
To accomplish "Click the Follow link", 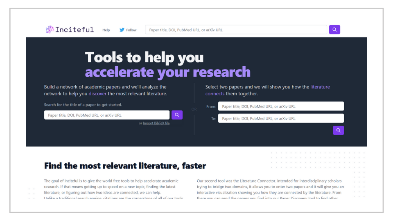I will (131, 30).
